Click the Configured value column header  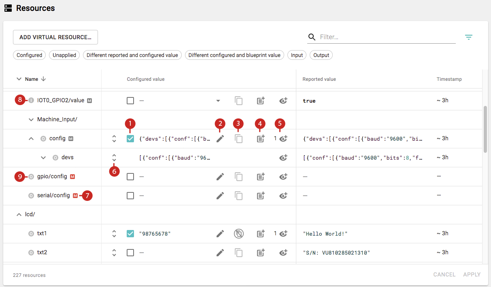[x=146, y=79]
